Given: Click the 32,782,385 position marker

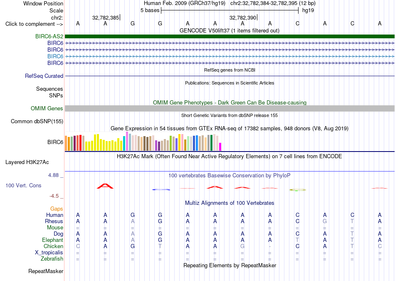Looking at the screenshot, I should point(106,17).
